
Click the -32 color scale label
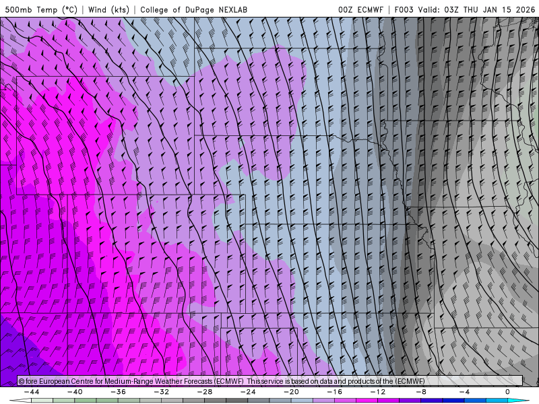162,392
